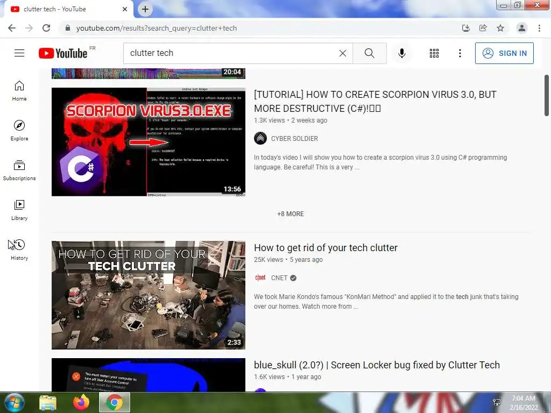Open YouTube settings three-dot menu
The height and width of the screenshot is (413, 551).
coord(460,53)
